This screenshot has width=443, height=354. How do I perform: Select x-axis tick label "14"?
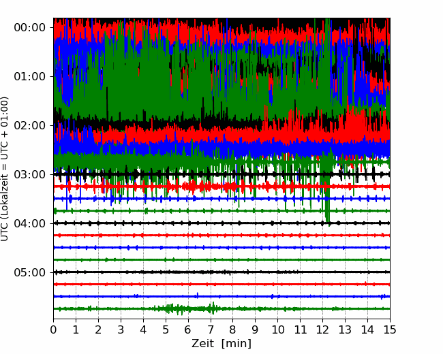pos(367,329)
